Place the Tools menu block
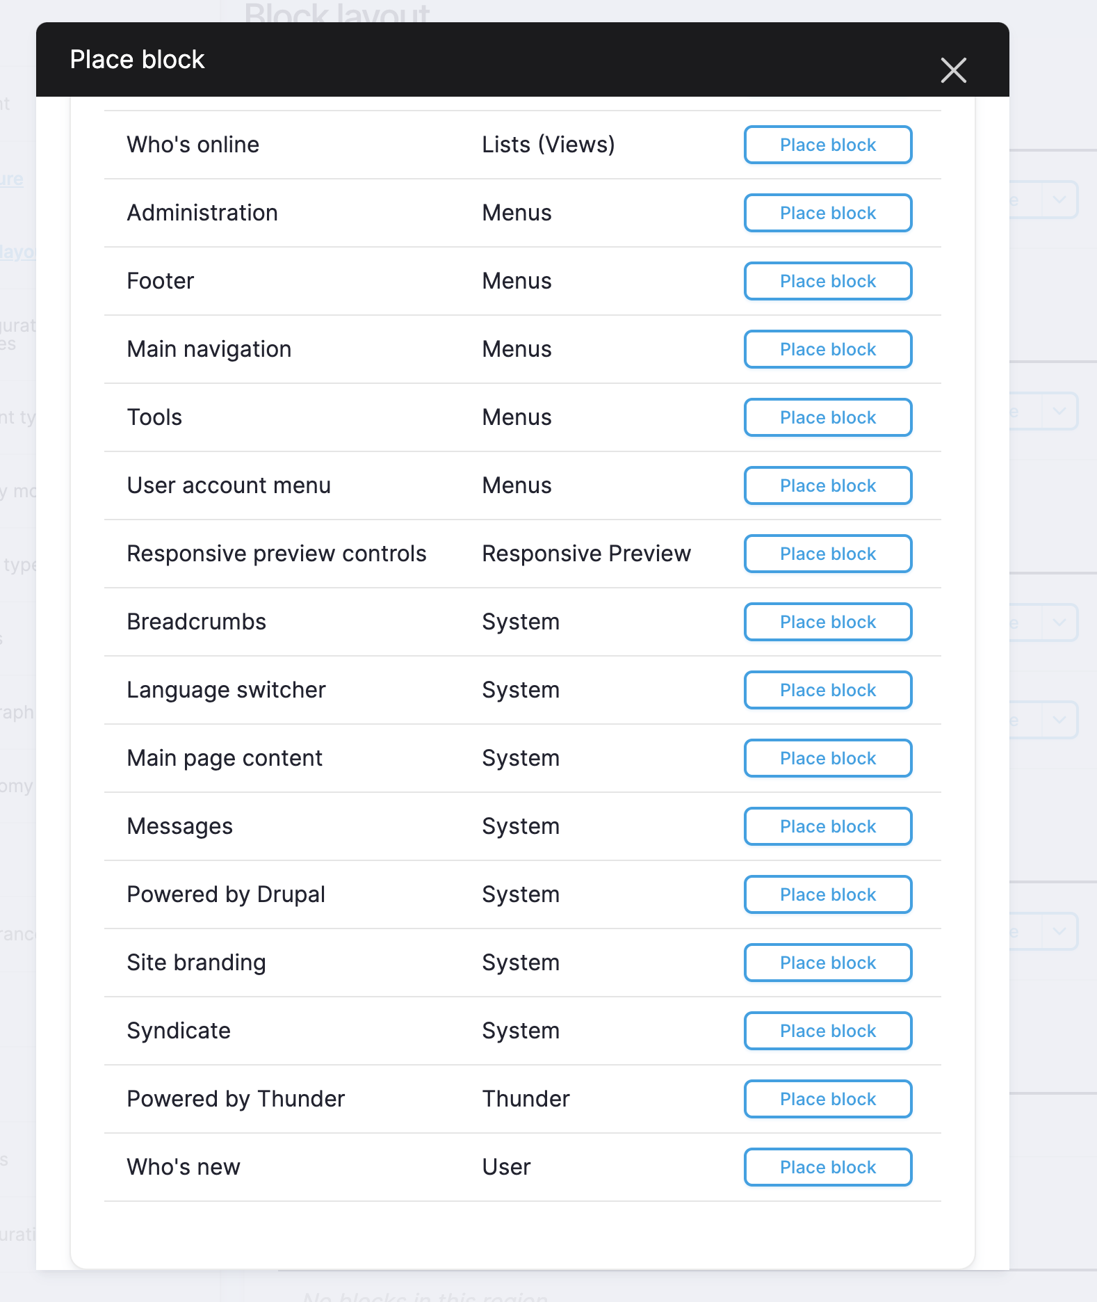 tap(828, 417)
